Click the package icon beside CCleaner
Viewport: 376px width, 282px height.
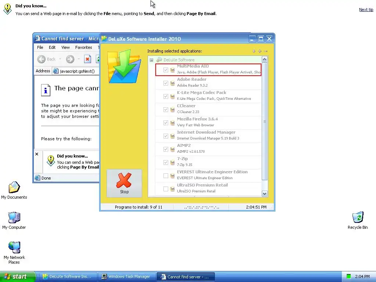point(173,109)
